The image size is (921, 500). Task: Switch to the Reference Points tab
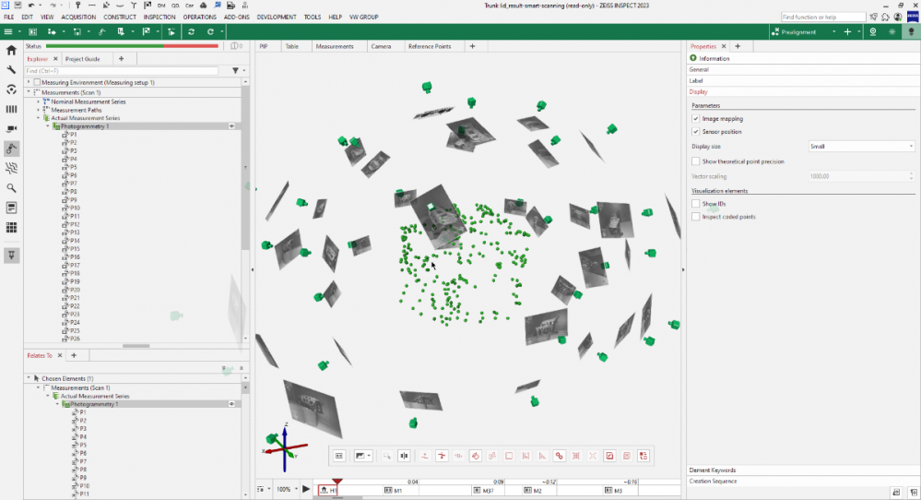430,46
